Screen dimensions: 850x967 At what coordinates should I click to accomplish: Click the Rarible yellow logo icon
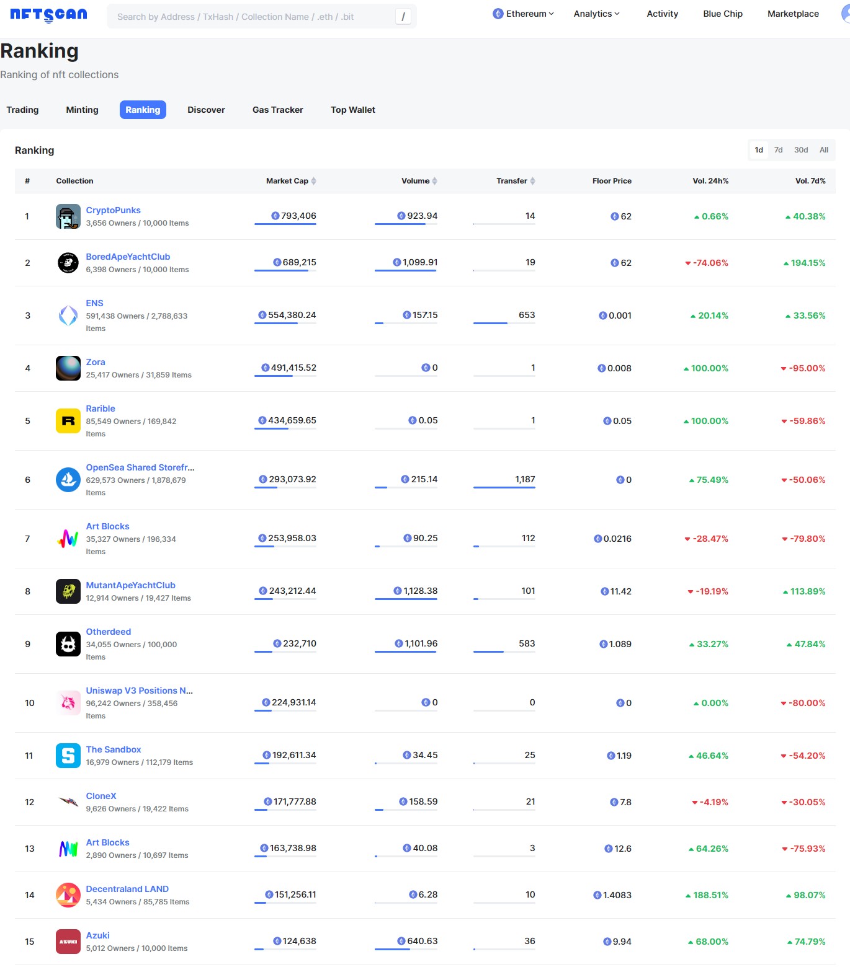(68, 421)
